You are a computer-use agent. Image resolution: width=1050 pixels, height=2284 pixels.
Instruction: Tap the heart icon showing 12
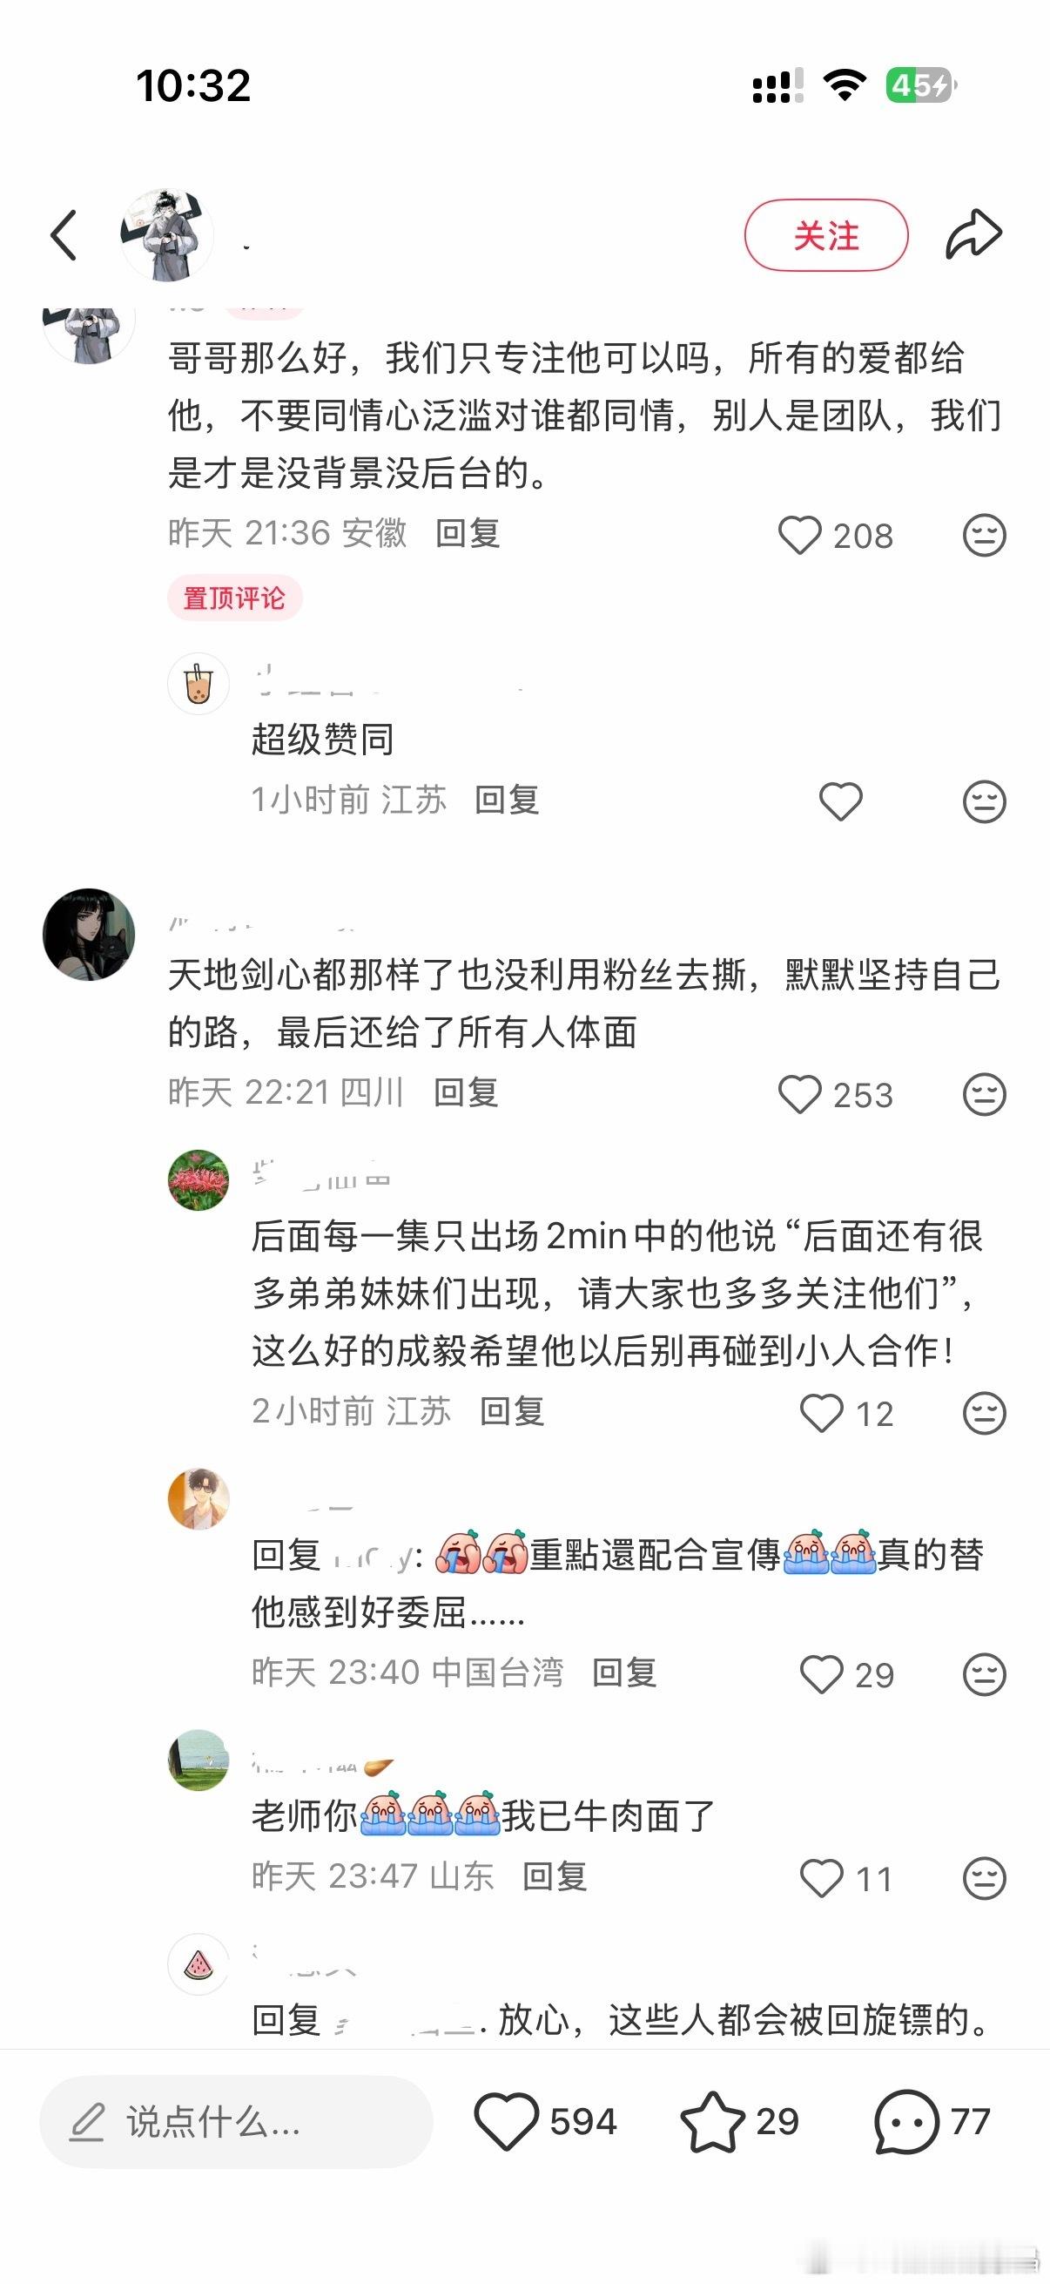click(x=821, y=1413)
